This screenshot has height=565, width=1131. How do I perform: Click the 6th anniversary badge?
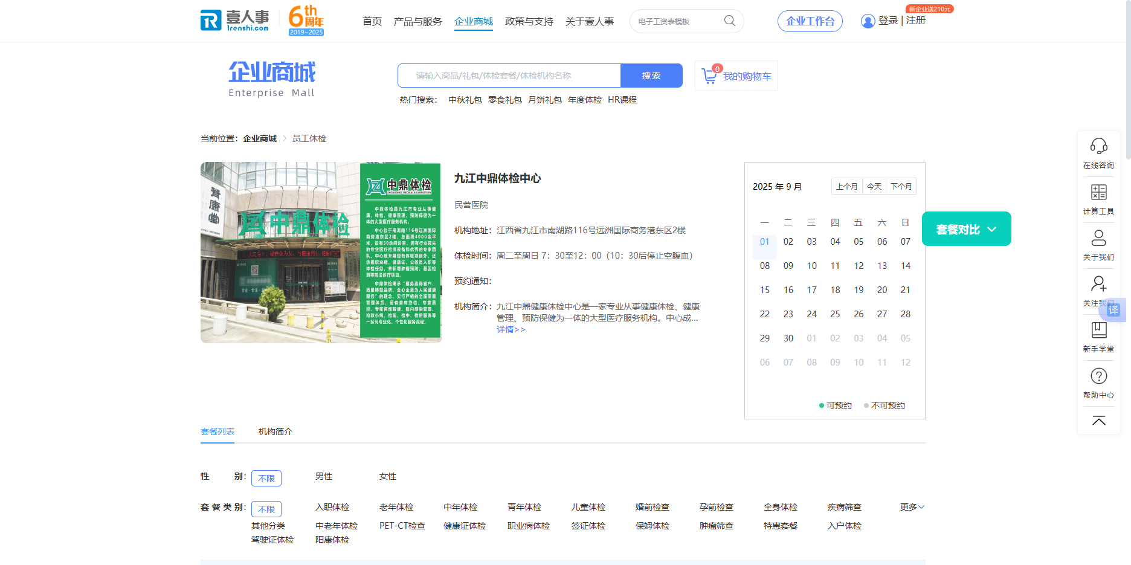point(306,21)
